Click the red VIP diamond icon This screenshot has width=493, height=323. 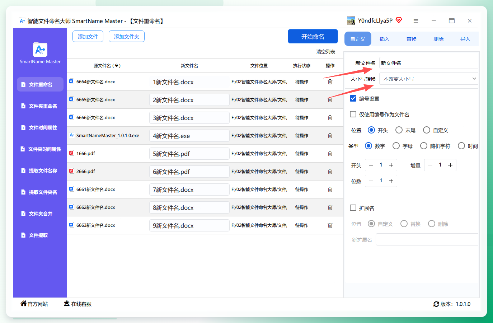[x=399, y=20]
